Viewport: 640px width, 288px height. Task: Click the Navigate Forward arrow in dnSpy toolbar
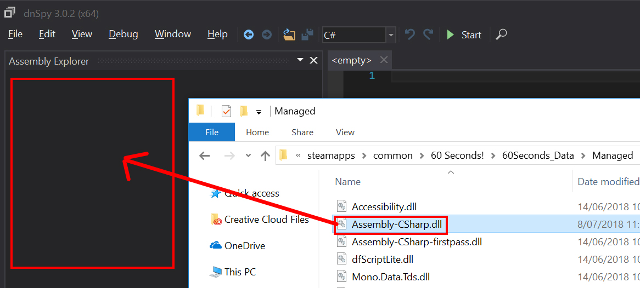tap(266, 34)
